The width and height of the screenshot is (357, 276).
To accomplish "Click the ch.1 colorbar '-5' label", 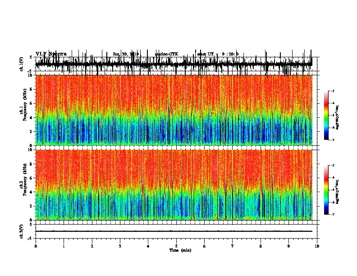I will [333, 115].
